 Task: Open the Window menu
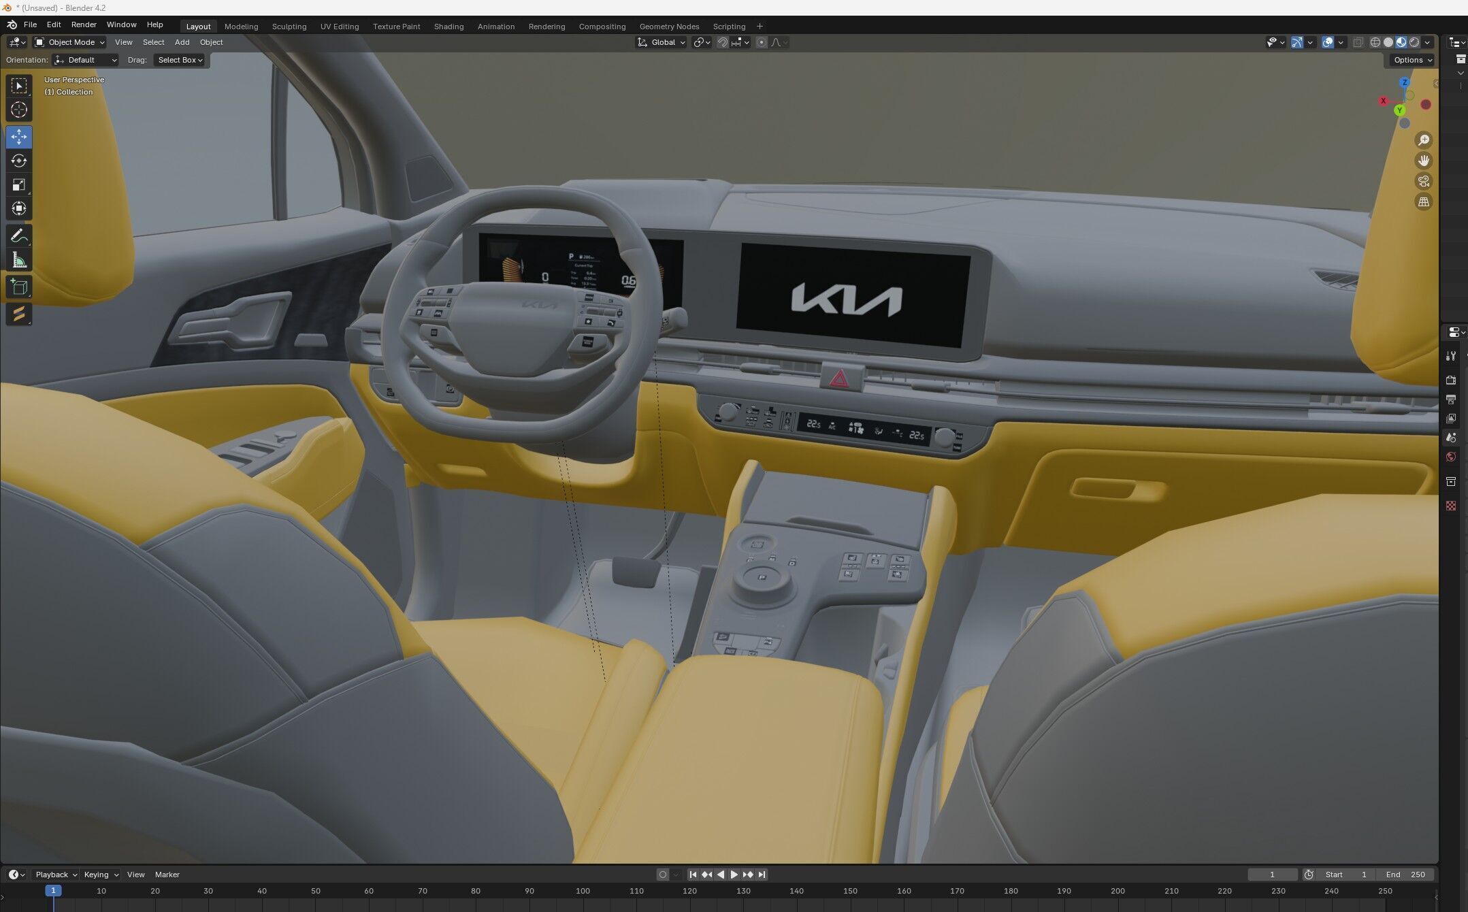122,25
